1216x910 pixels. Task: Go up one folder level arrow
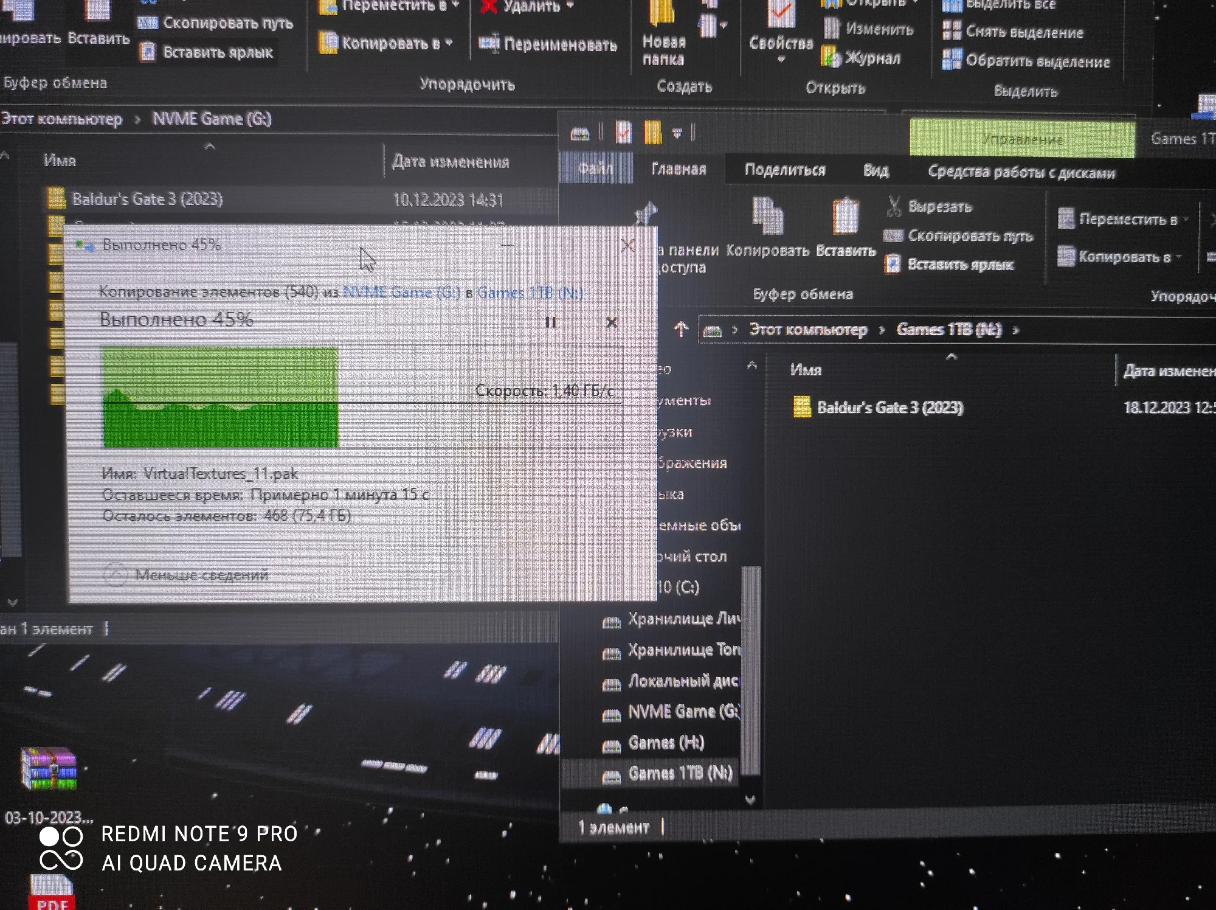pos(681,330)
